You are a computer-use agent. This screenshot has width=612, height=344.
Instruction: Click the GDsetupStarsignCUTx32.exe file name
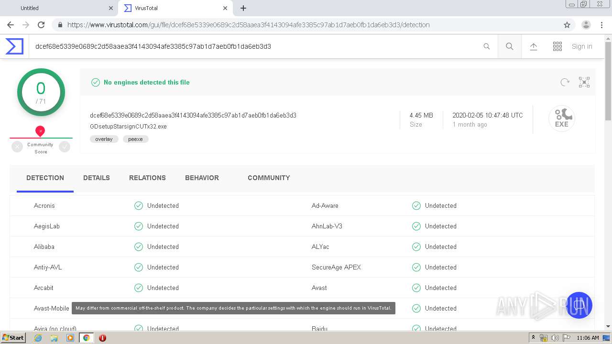(x=128, y=127)
